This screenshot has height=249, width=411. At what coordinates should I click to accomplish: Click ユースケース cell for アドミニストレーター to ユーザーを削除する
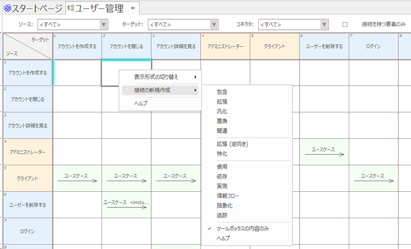point(324,152)
